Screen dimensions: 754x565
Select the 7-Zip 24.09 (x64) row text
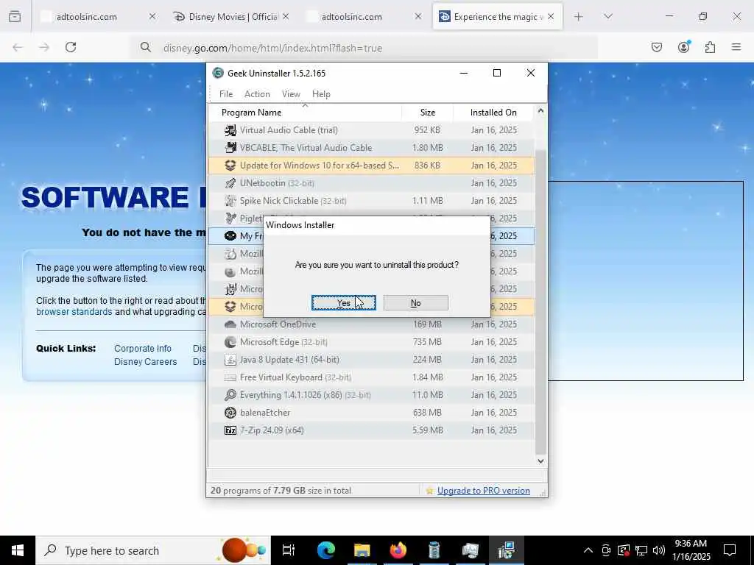(272, 430)
